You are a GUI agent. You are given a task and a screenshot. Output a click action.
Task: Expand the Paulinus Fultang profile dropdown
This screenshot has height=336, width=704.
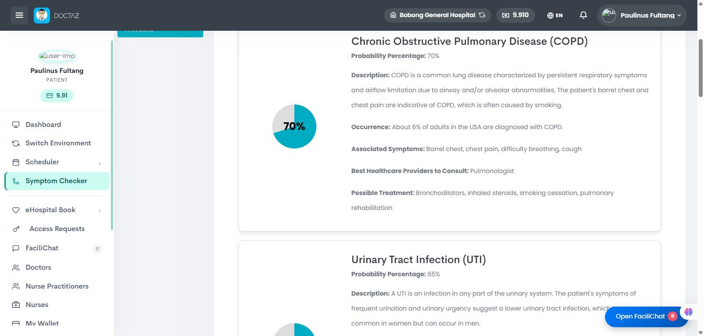[x=642, y=15]
